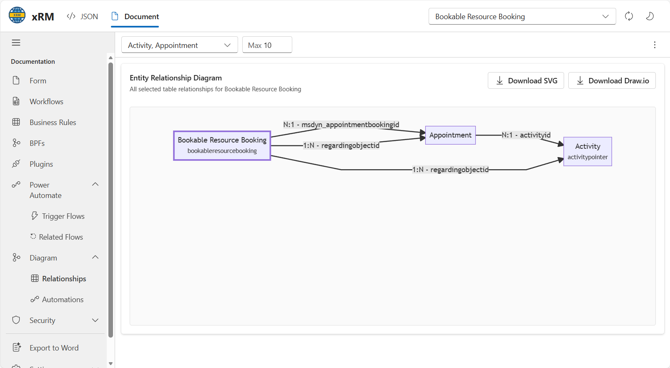This screenshot has height=368, width=670.
Task: Open Workflows in the sidebar
Action: click(x=46, y=102)
